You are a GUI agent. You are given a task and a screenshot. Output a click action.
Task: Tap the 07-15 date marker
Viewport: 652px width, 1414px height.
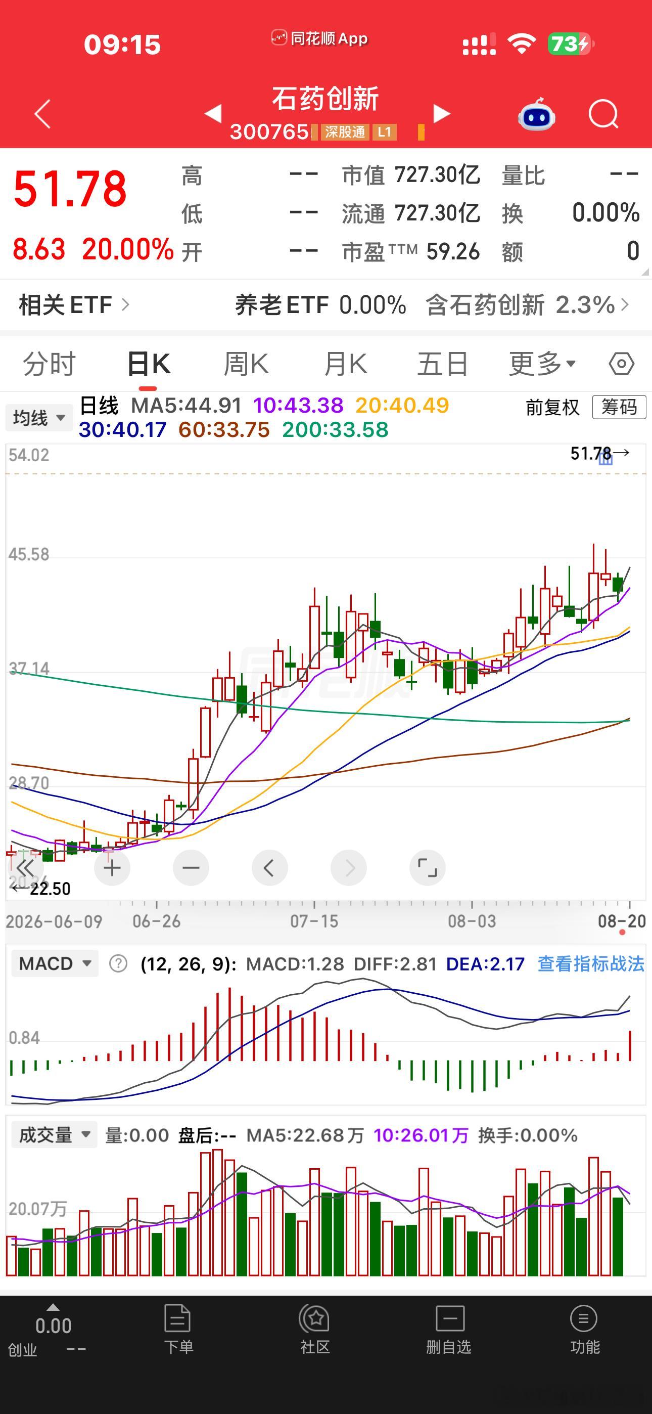314,921
